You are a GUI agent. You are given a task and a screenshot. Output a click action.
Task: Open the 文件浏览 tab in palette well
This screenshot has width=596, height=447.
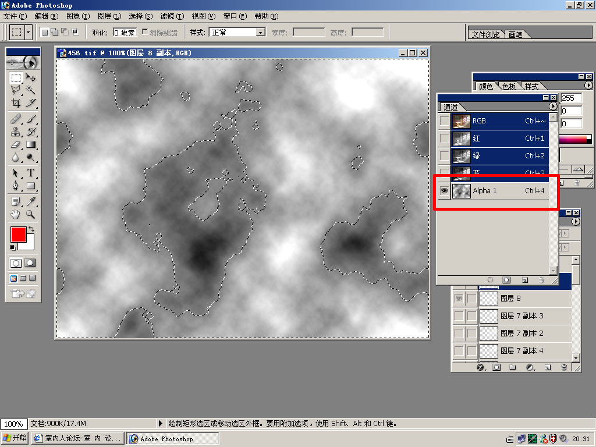pos(485,34)
